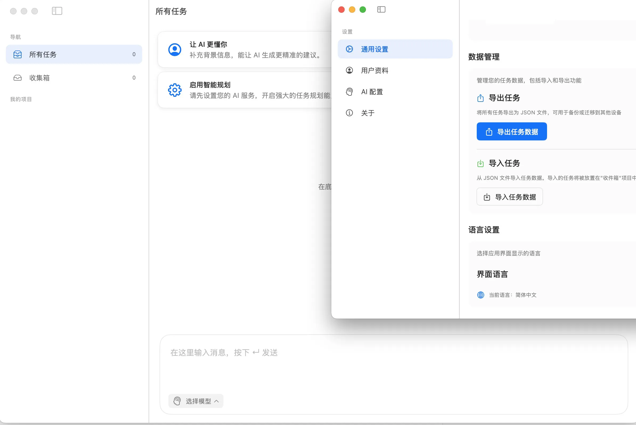Click the 导入任务数据 button
636x425 pixels.
(x=509, y=197)
